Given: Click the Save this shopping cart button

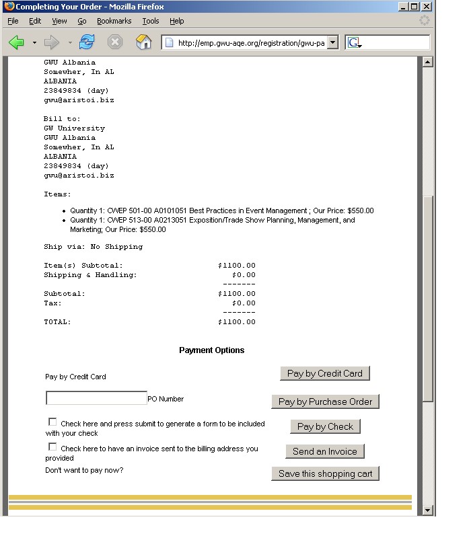Looking at the screenshot, I should click(x=326, y=473).
